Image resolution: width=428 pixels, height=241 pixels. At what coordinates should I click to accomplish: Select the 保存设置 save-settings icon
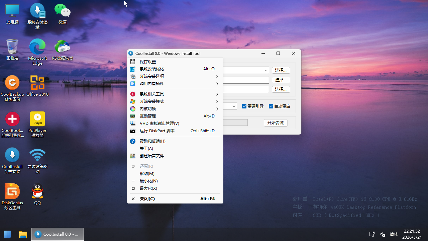[x=133, y=62]
